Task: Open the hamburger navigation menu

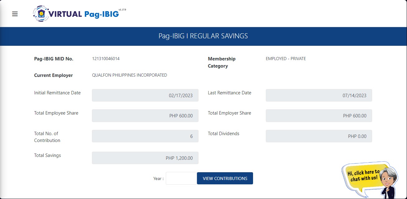Action: coord(15,14)
